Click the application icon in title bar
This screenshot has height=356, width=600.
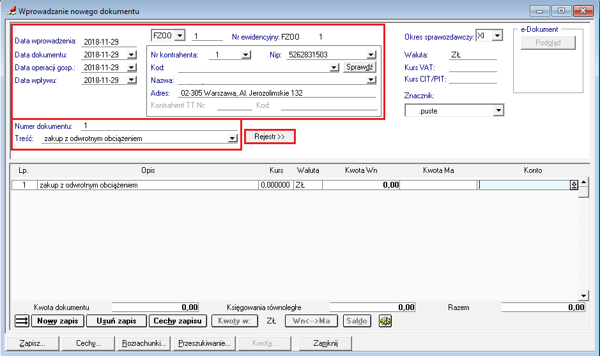(x=11, y=11)
